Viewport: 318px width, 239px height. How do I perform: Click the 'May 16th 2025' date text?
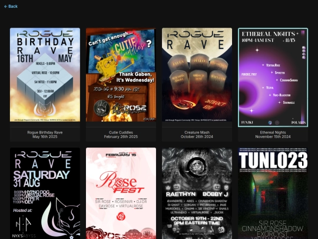[45, 137]
